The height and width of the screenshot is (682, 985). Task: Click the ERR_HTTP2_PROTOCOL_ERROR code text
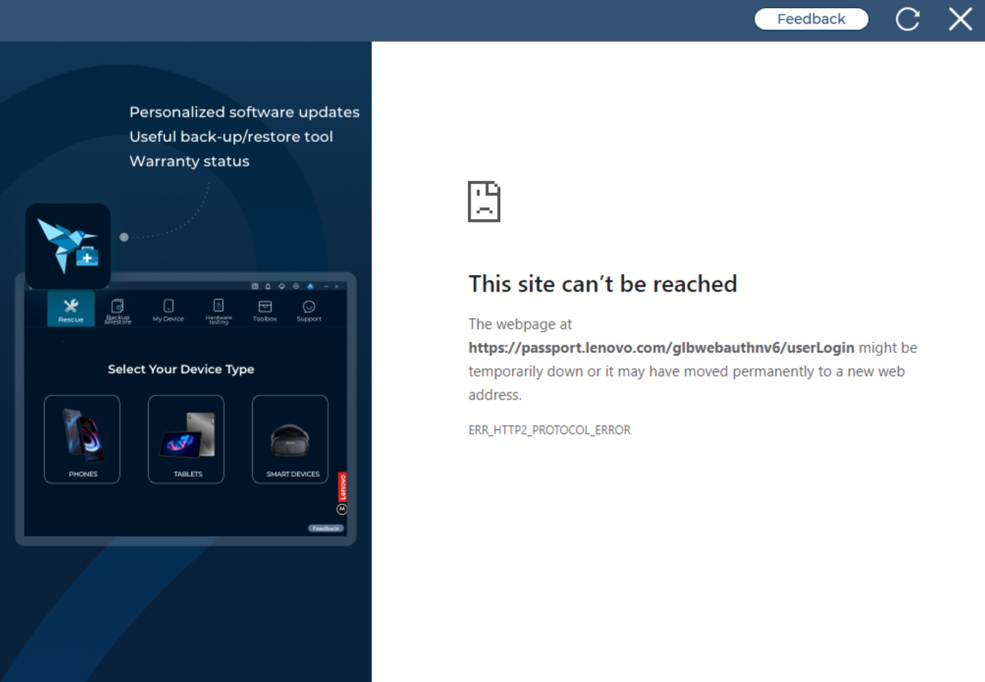click(x=550, y=430)
